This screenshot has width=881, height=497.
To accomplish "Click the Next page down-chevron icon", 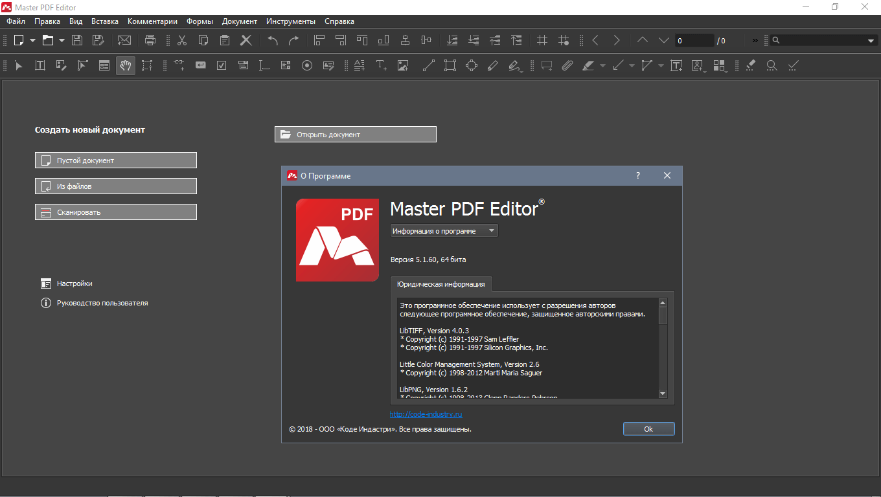I will (x=664, y=40).
